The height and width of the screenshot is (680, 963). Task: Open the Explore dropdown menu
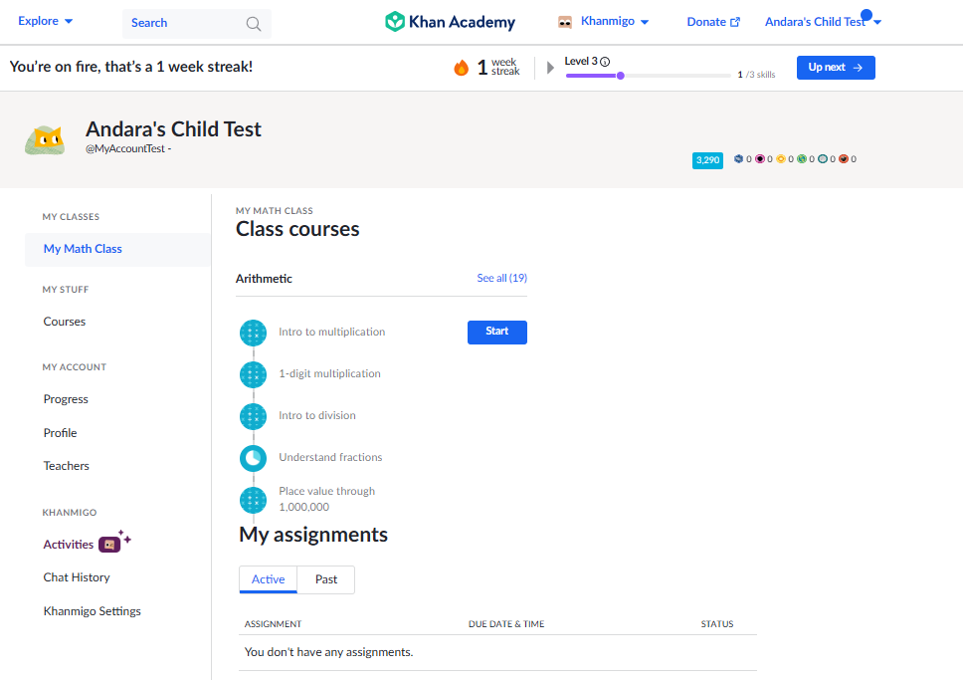click(46, 21)
